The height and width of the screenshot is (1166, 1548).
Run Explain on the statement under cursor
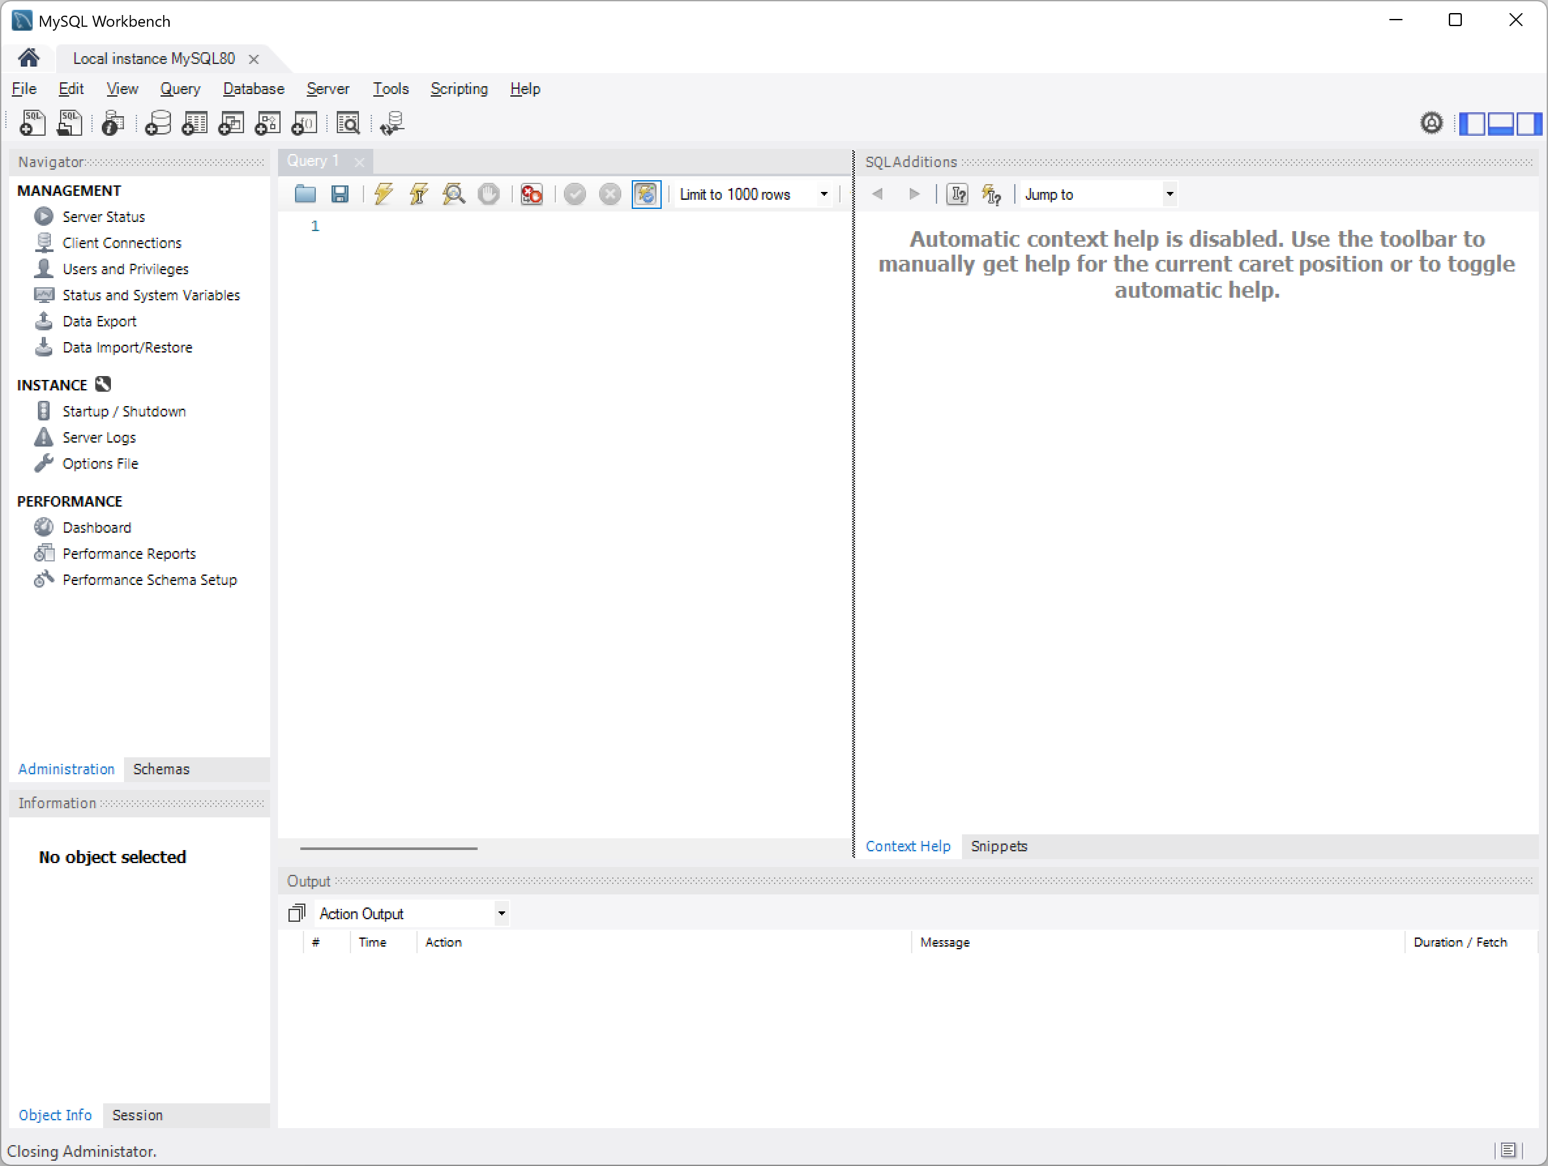(454, 194)
